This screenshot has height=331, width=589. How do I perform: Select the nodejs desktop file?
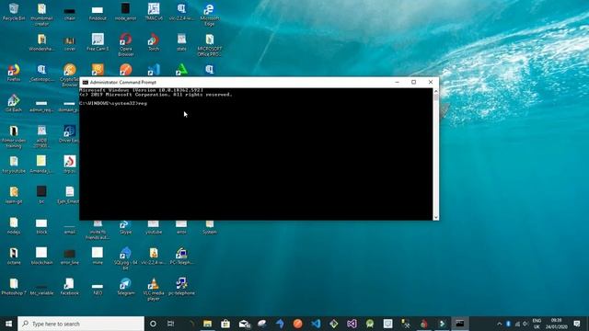tap(14, 225)
